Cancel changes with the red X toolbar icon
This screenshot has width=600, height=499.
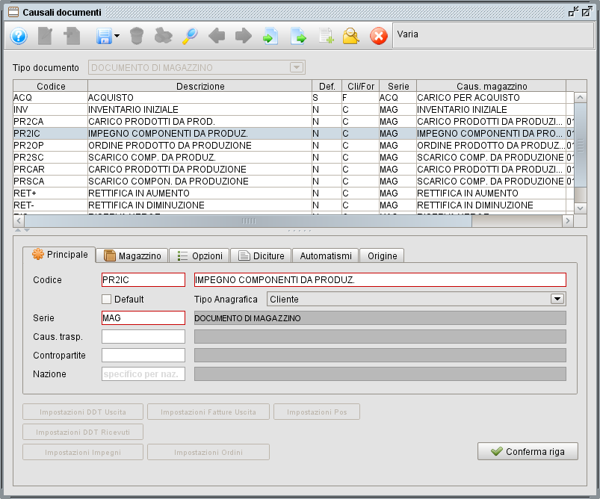coord(379,36)
